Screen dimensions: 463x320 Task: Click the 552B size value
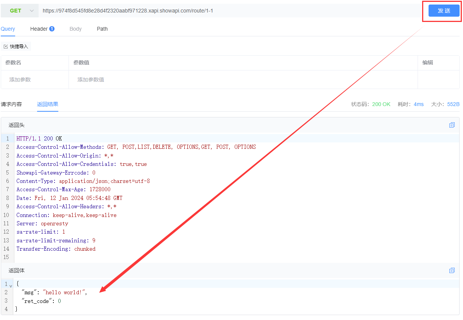(453, 104)
